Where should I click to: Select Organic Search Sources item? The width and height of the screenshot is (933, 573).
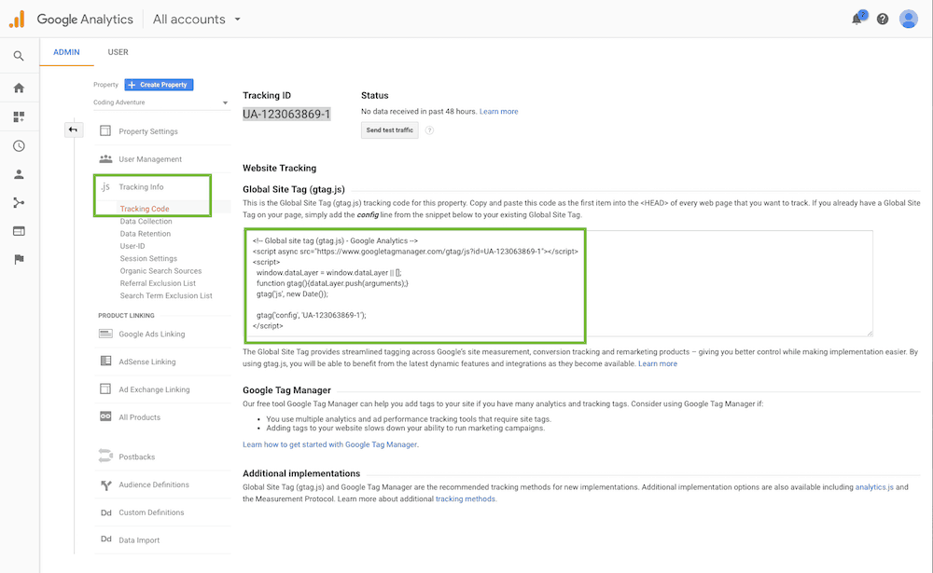pos(160,271)
